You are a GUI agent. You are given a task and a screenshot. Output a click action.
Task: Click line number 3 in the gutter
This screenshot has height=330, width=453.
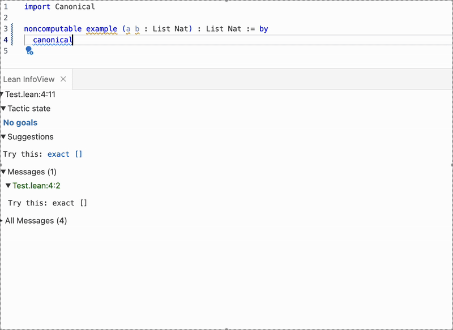tap(6, 29)
